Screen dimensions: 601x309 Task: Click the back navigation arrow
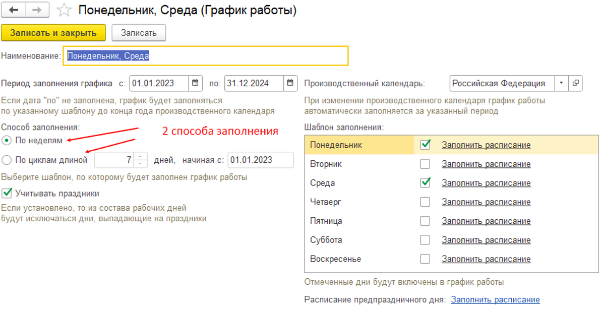pyautogui.click(x=14, y=10)
